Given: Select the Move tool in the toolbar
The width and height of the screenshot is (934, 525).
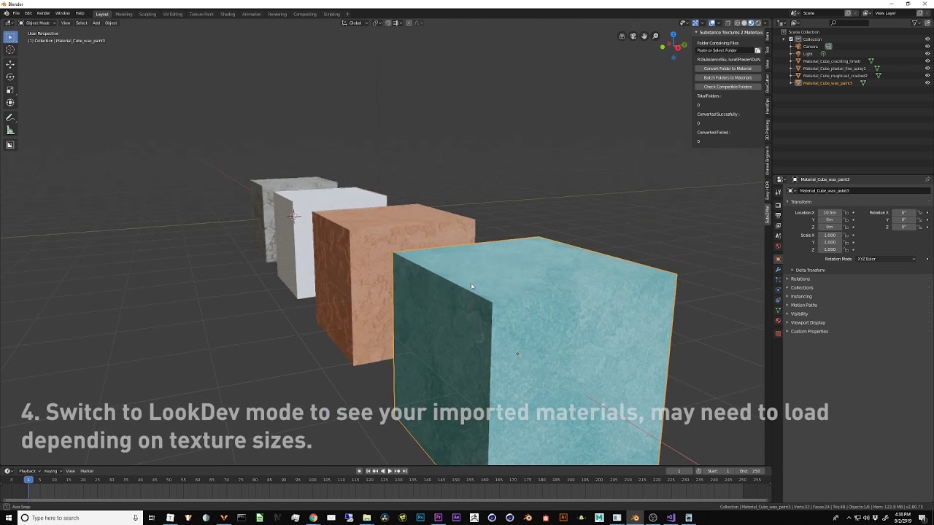Looking at the screenshot, I should 10,64.
